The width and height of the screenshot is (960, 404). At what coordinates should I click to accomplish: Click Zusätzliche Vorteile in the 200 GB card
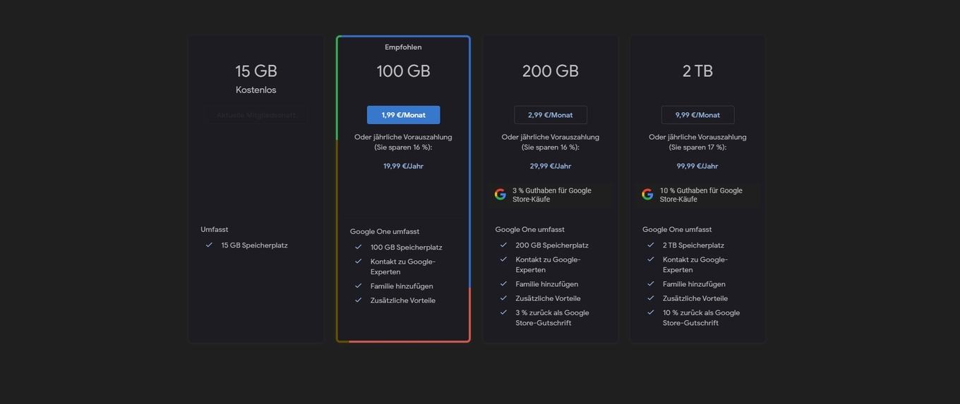(x=548, y=298)
